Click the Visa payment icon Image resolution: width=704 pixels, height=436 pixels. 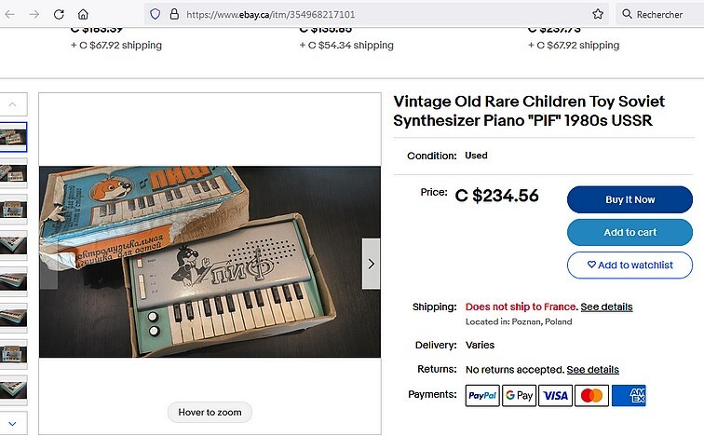[x=555, y=395]
